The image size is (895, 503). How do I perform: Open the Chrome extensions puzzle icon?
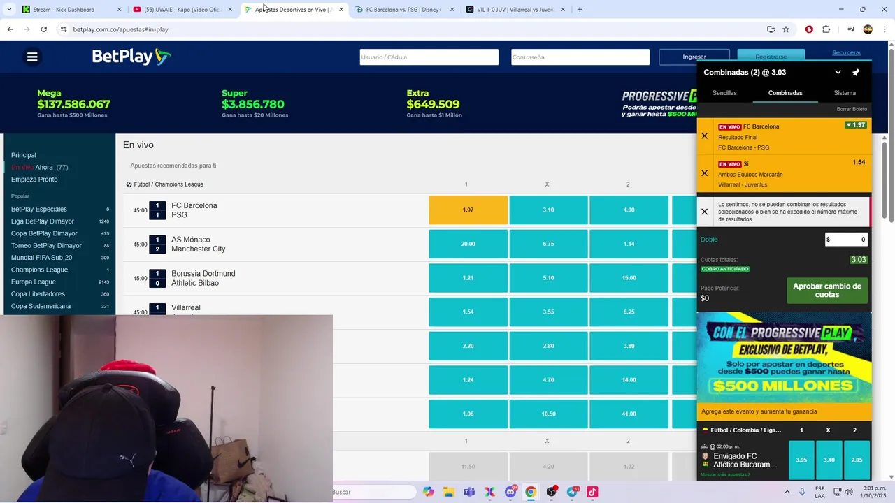pos(826,29)
